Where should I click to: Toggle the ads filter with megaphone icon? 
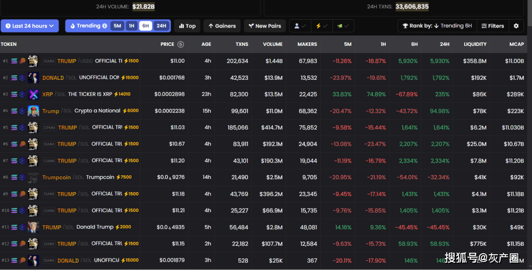(343, 26)
